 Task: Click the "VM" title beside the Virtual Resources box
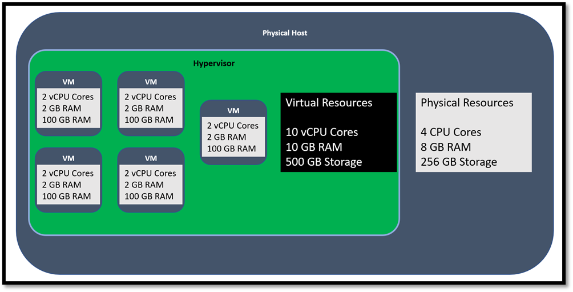233,110
